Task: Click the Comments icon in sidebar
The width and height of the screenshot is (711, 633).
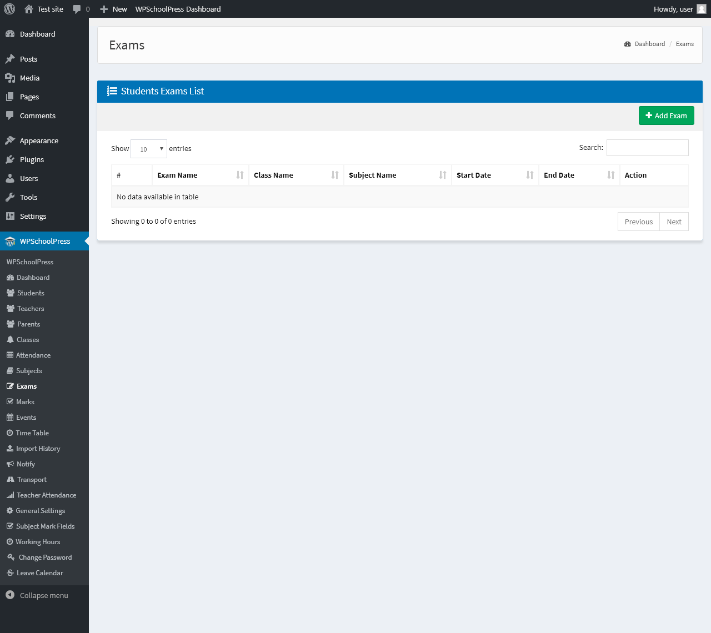Action: [10, 115]
